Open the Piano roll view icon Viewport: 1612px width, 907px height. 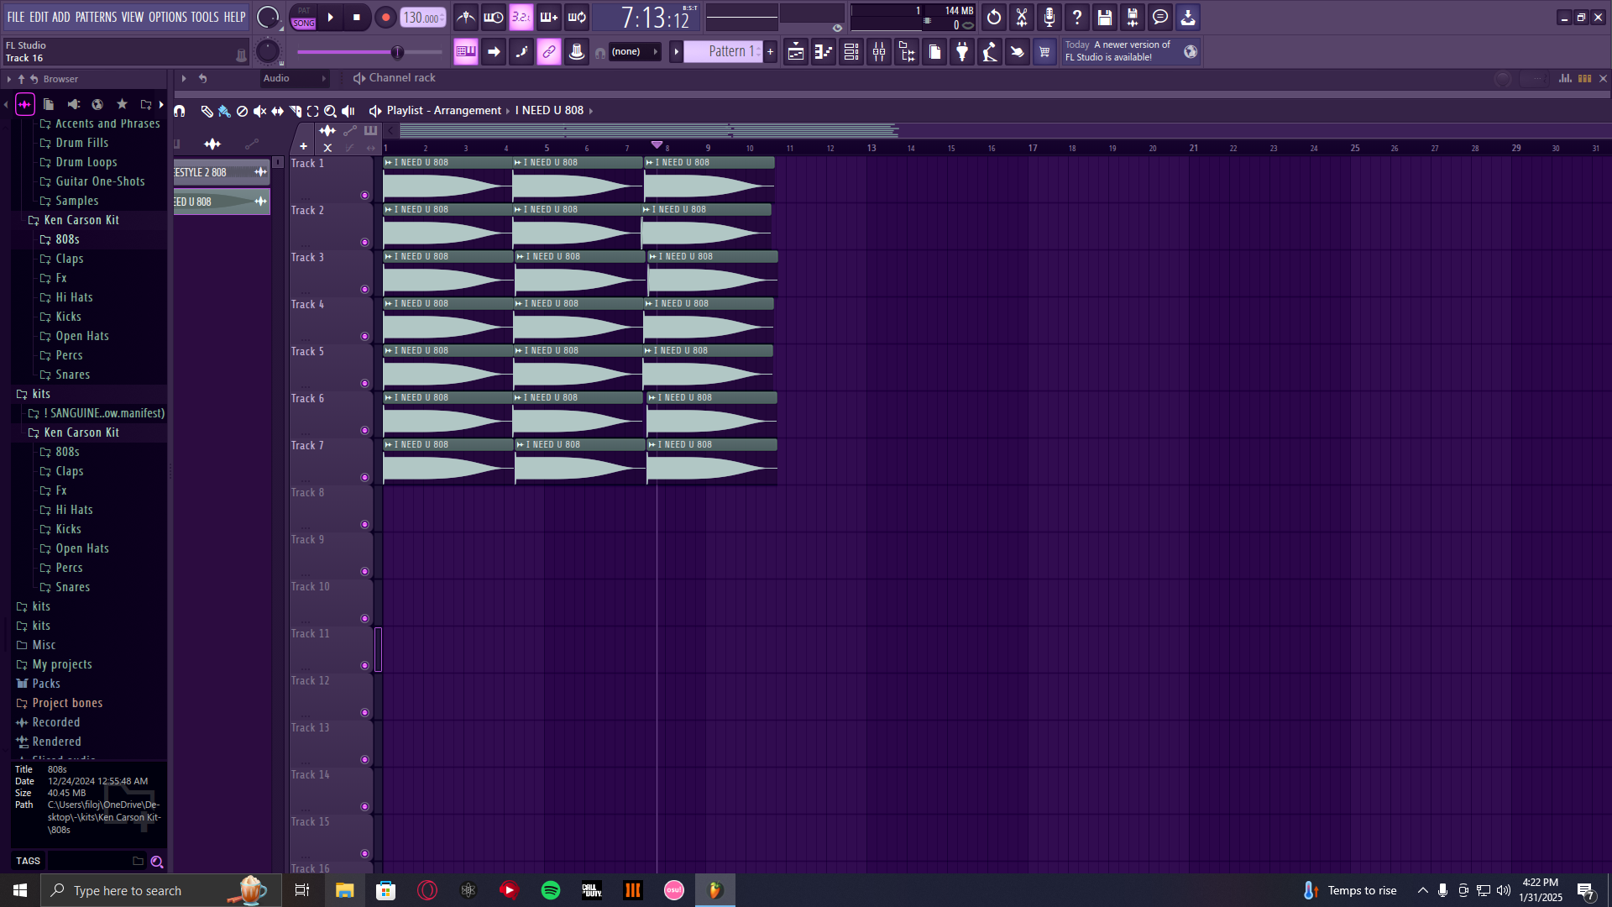pos(824,52)
